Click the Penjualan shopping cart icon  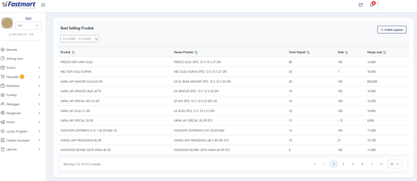point(3,77)
